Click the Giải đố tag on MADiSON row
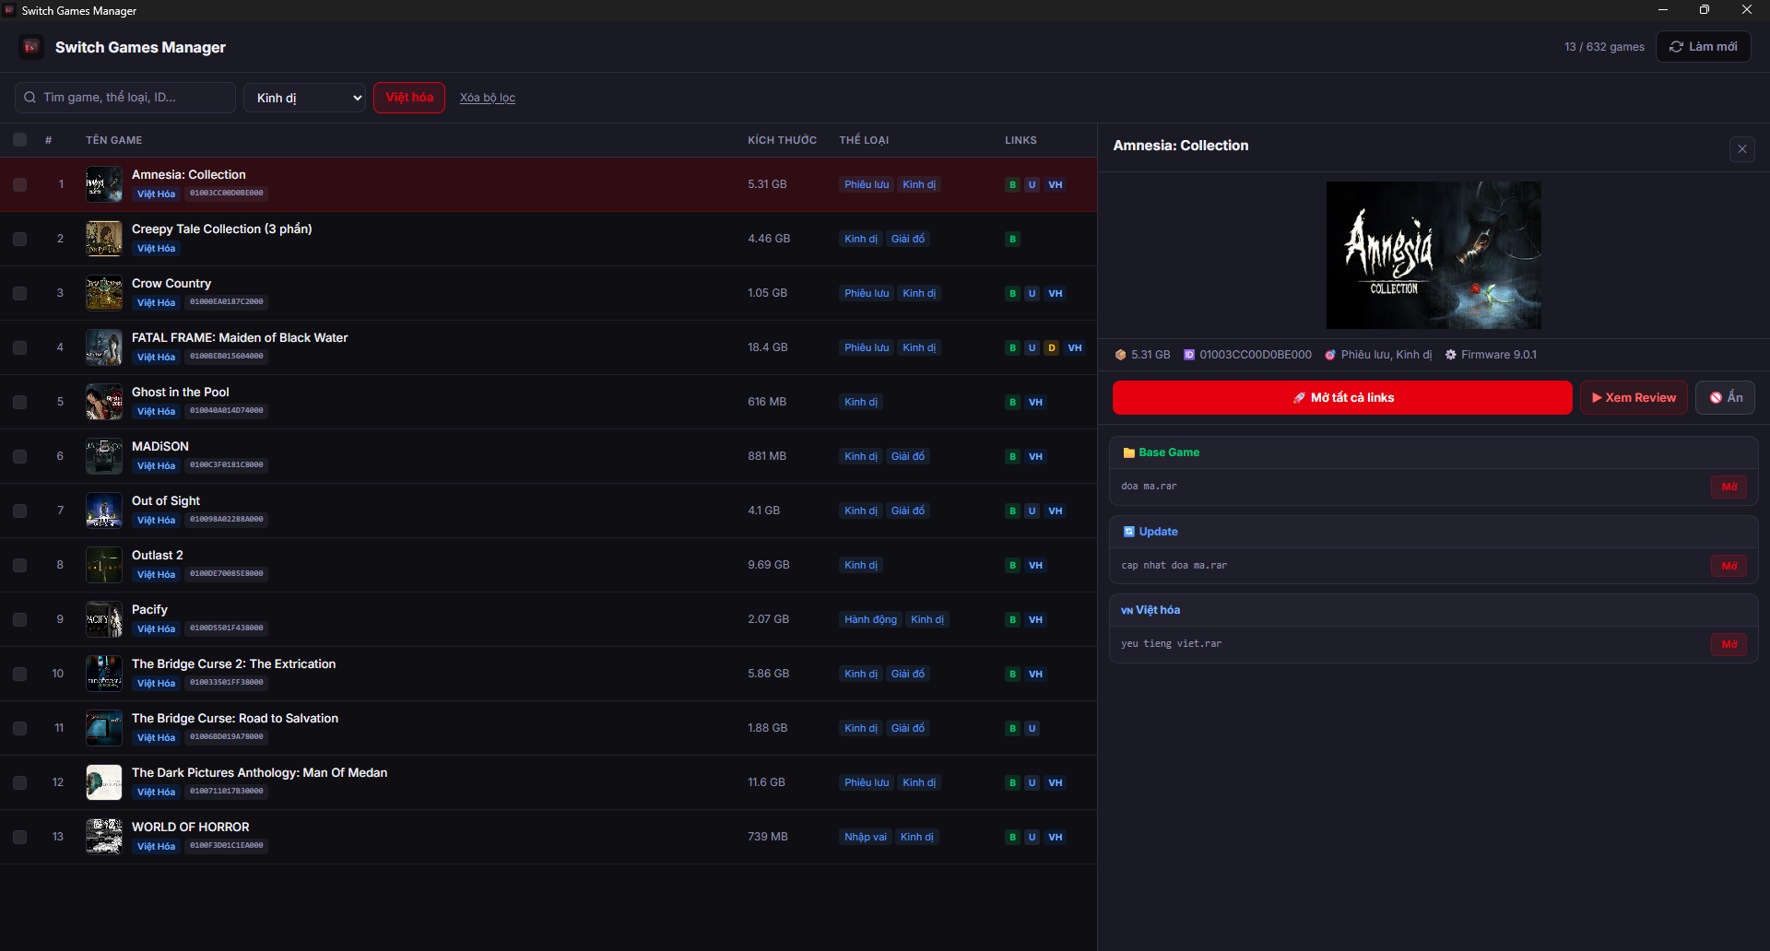Image resolution: width=1770 pixels, height=951 pixels. 907,456
